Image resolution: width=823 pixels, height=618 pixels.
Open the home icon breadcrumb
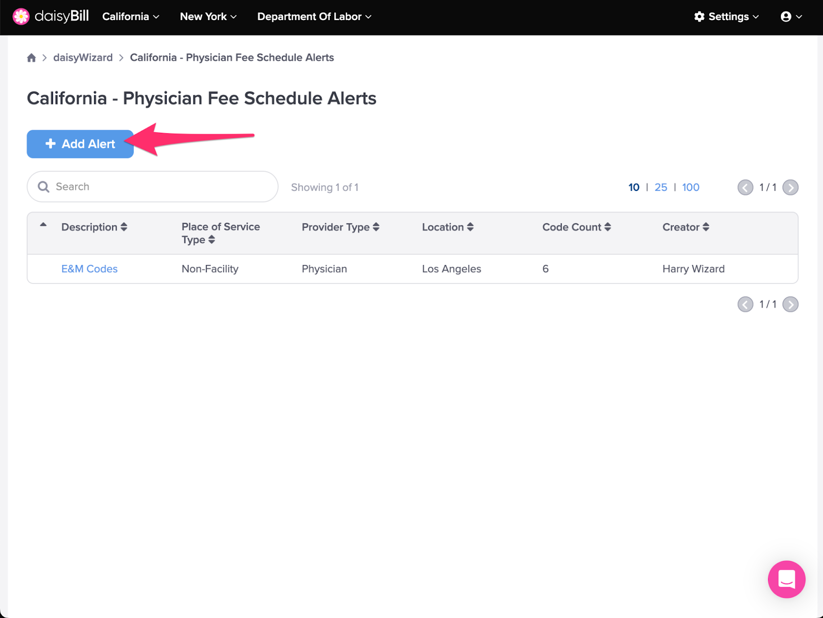(31, 58)
